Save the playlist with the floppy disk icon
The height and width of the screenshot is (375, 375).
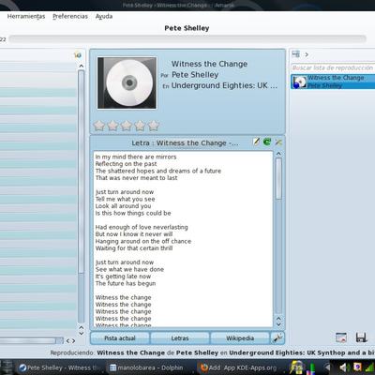(x=361, y=337)
